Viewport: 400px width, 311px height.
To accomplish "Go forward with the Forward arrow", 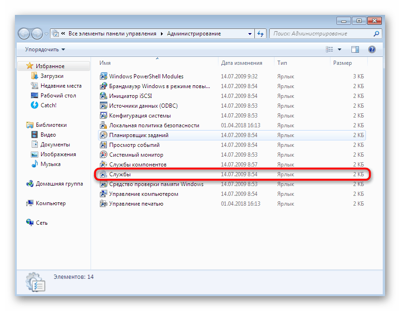I will (37, 34).
